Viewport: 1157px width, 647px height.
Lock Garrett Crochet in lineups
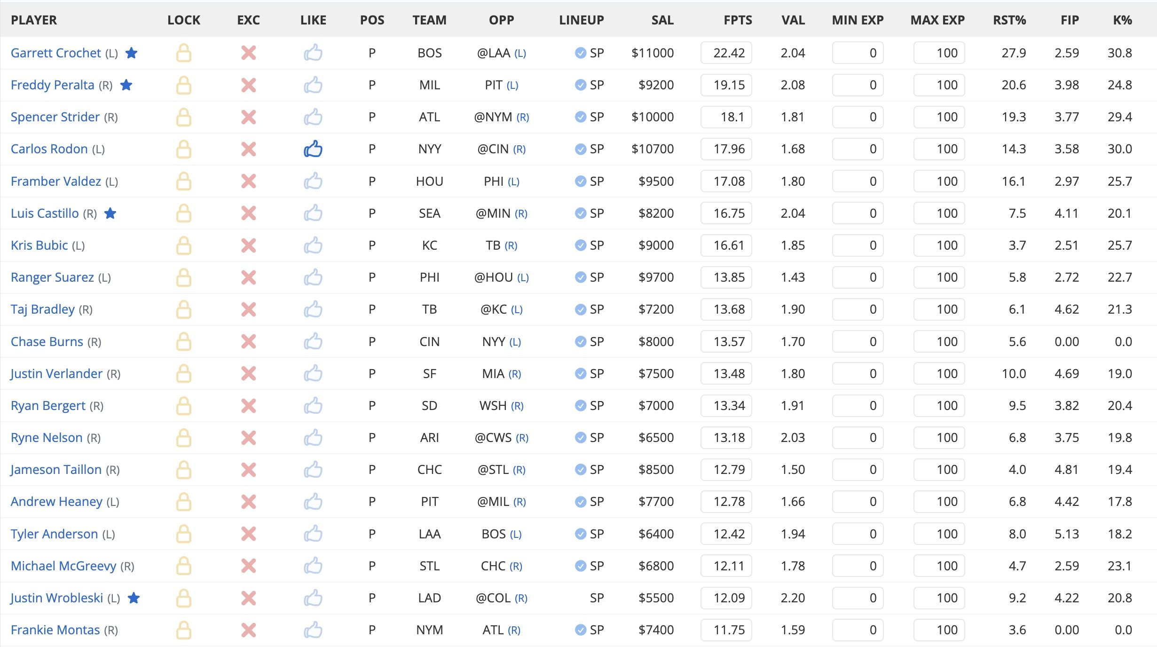pos(183,53)
